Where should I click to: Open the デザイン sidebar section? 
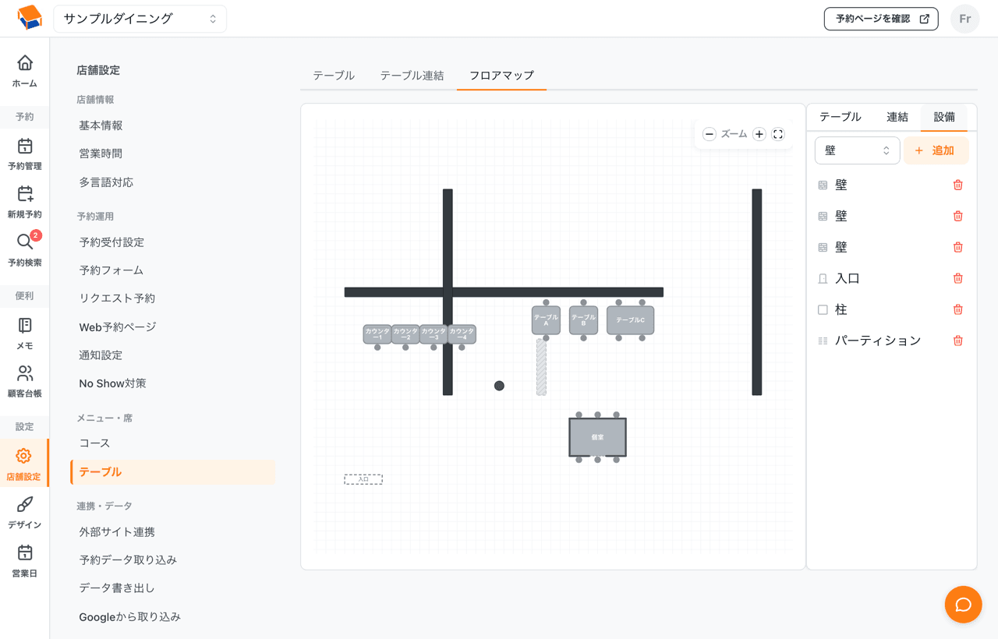[25, 512]
